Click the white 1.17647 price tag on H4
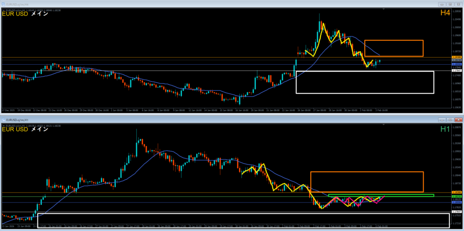Screen dimensions: 464x231 [x=456, y=71]
